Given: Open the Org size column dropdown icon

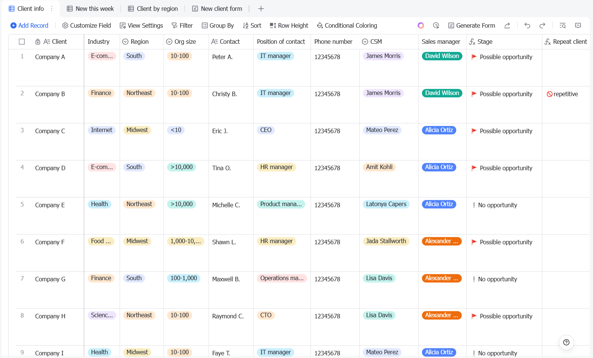Looking at the screenshot, I should [x=169, y=42].
